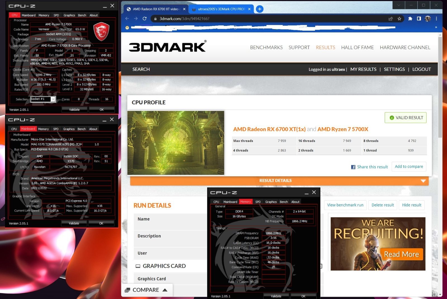Select SPD tab in Memory CPU-Z window
This screenshot has width=447, height=299.
click(x=258, y=202)
